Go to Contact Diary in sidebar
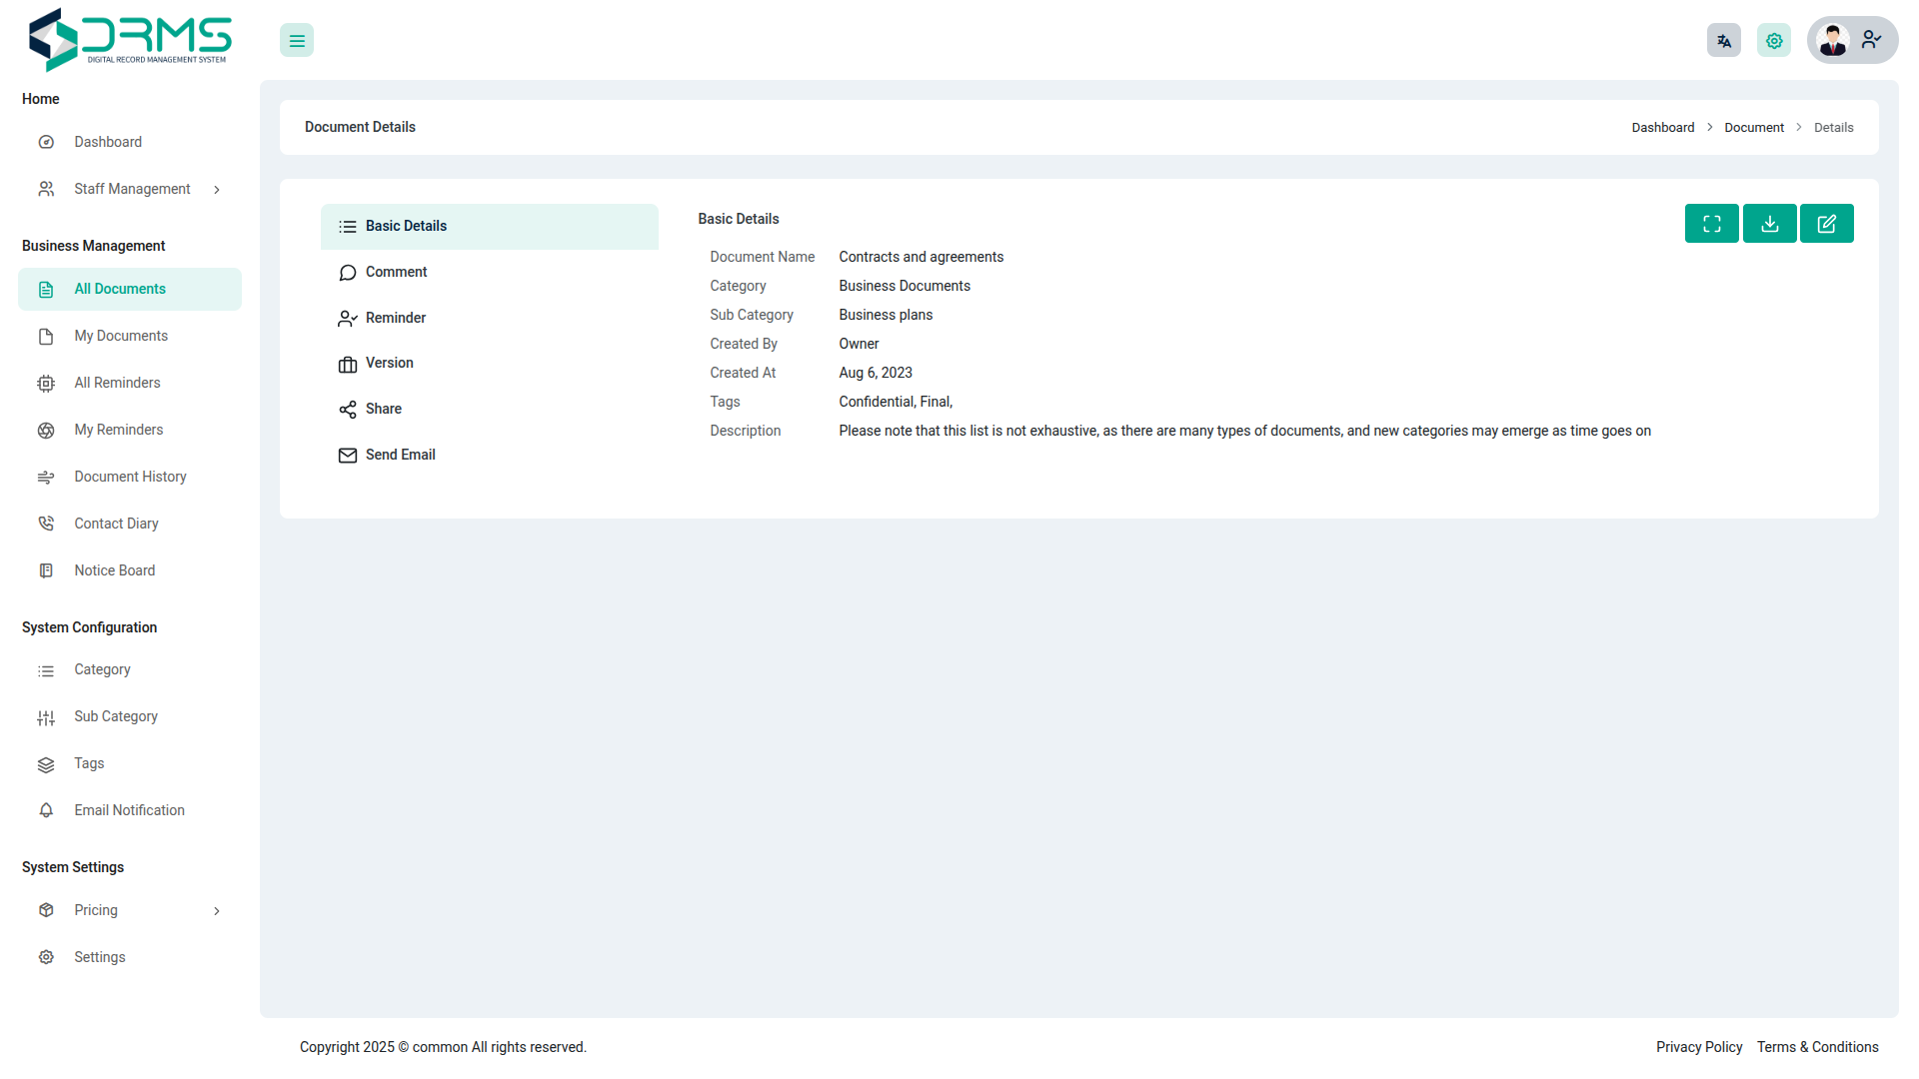Image resolution: width=1919 pixels, height=1079 pixels. (116, 524)
